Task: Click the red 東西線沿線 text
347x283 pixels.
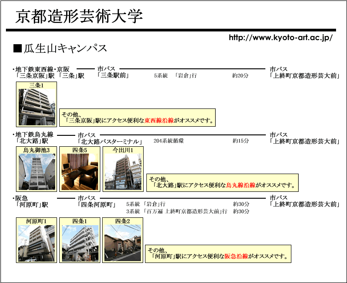Action: [159, 121]
